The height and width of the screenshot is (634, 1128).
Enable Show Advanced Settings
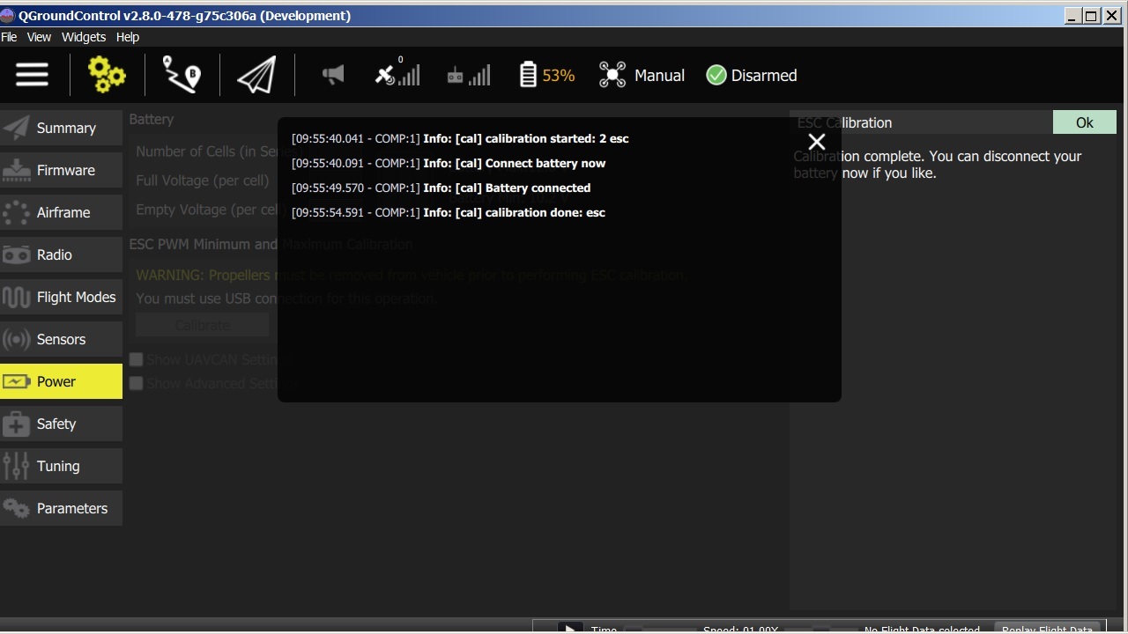[x=137, y=383]
